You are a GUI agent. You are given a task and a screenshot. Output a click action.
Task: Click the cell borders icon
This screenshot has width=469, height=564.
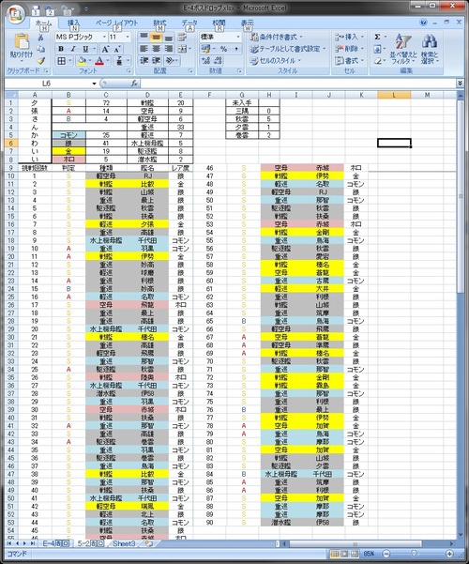(x=62, y=61)
